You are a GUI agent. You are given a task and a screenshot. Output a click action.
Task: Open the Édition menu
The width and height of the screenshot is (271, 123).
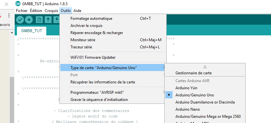point(36,11)
